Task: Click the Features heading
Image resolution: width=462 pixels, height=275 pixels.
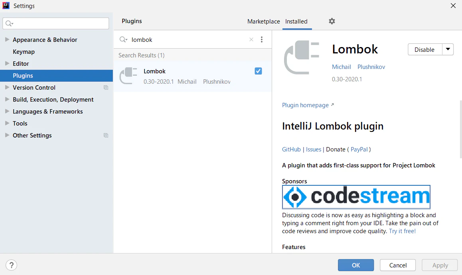Action: [x=294, y=247]
